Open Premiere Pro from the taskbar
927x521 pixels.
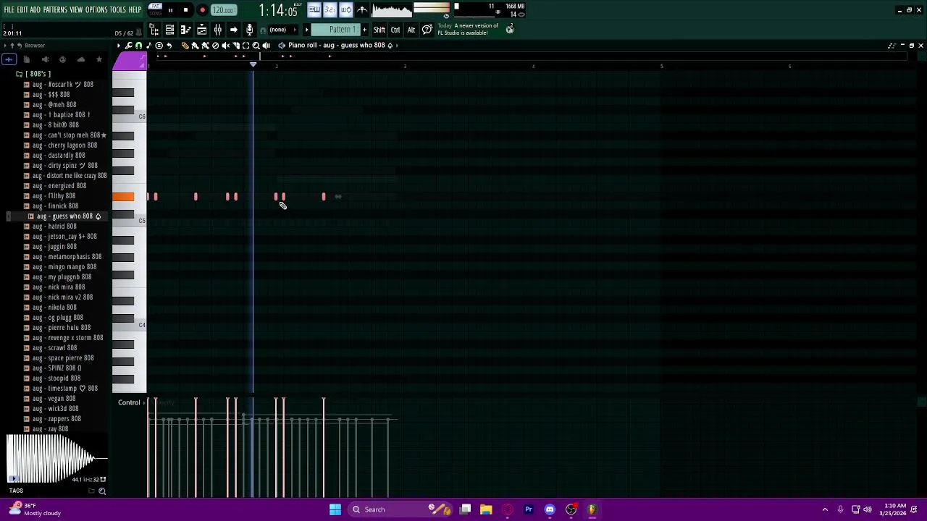529,509
